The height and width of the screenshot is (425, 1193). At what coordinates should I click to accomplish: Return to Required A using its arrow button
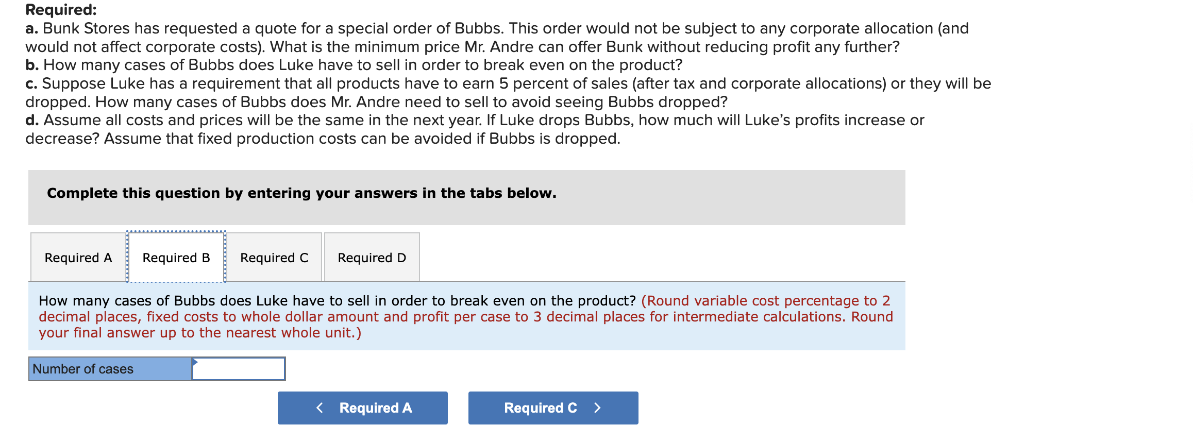pos(362,407)
